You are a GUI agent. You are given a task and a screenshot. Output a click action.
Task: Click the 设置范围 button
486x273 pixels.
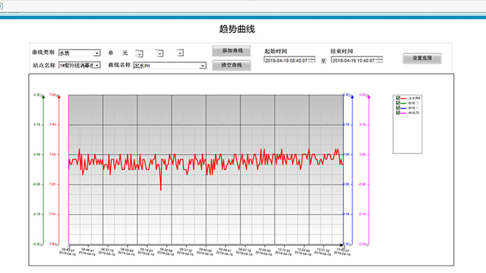tap(422, 59)
